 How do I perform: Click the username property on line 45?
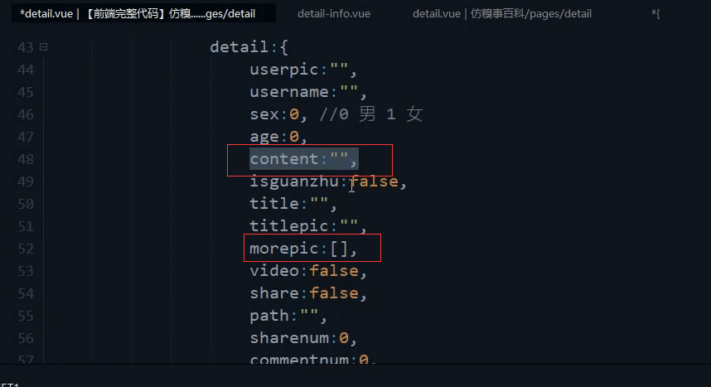tap(289, 92)
